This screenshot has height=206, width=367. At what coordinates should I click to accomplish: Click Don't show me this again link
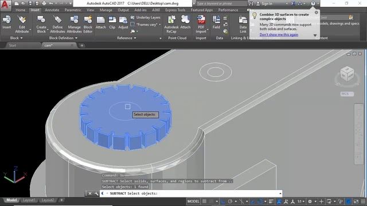click(279, 34)
